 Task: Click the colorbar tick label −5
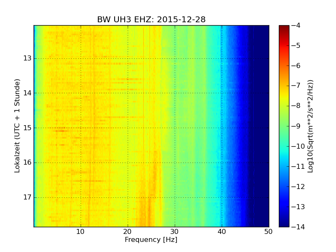pyautogui.click(x=296, y=45)
